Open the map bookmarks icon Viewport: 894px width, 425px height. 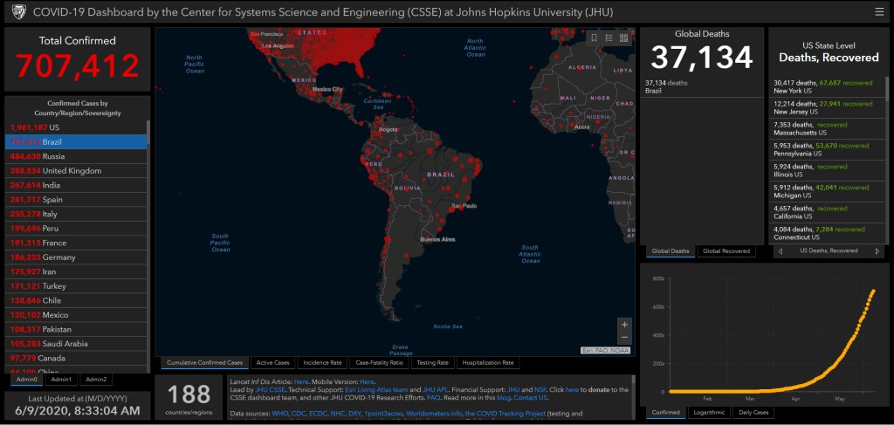[595, 38]
